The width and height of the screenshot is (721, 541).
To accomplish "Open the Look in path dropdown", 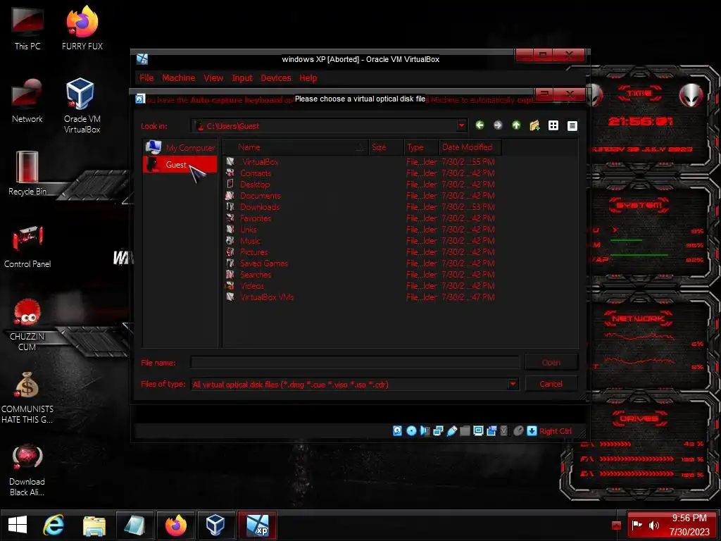I will (461, 125).
